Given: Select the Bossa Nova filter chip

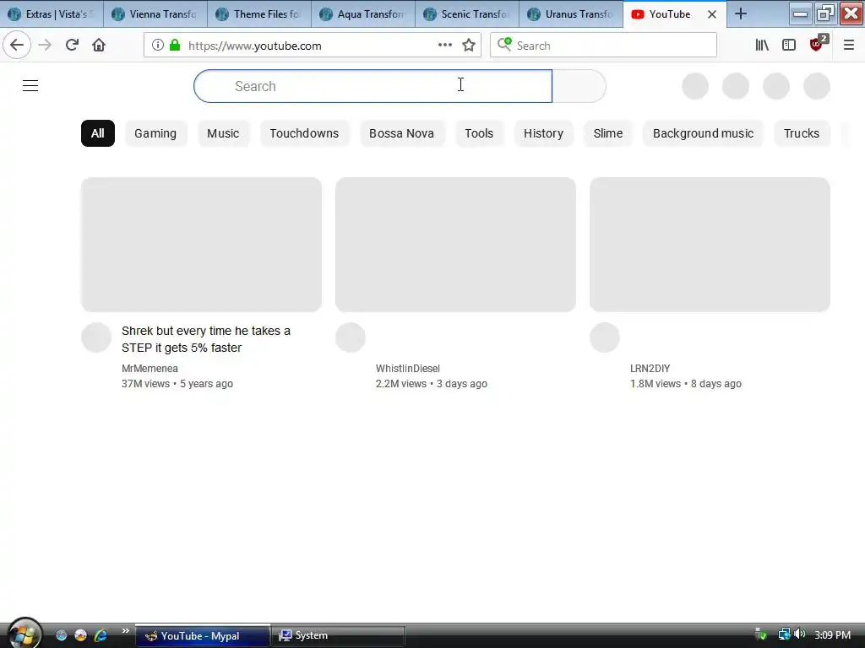Looking at the screenshot, I should pyautogui.click(x=401, y=133).
